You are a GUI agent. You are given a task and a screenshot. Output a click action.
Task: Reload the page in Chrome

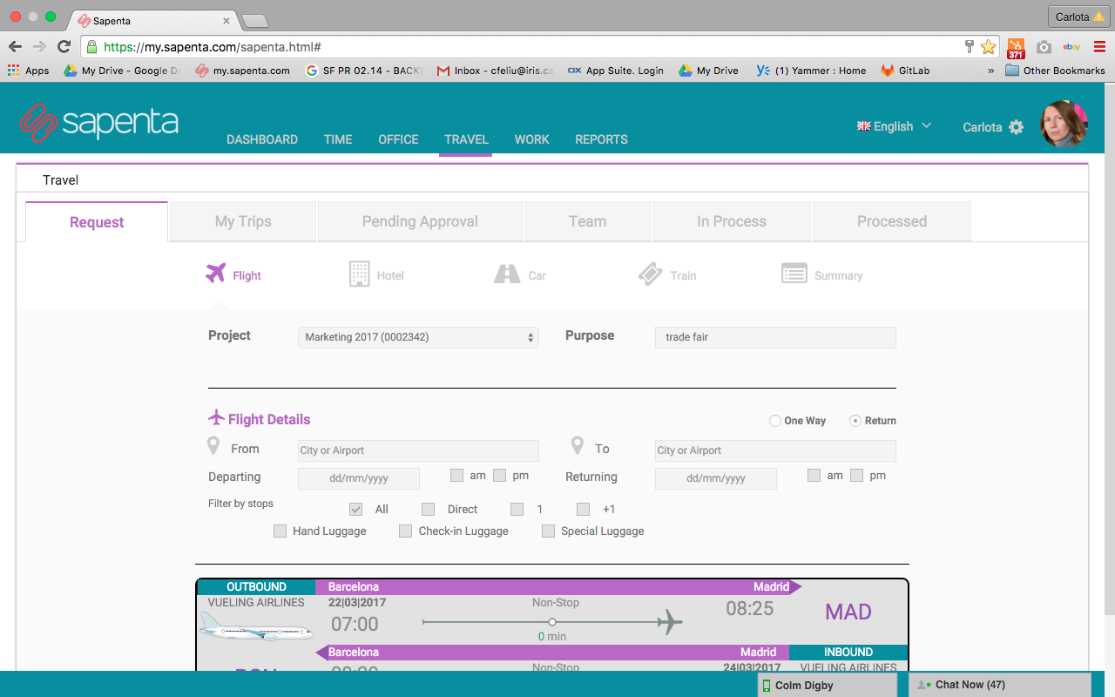(64, 46)
